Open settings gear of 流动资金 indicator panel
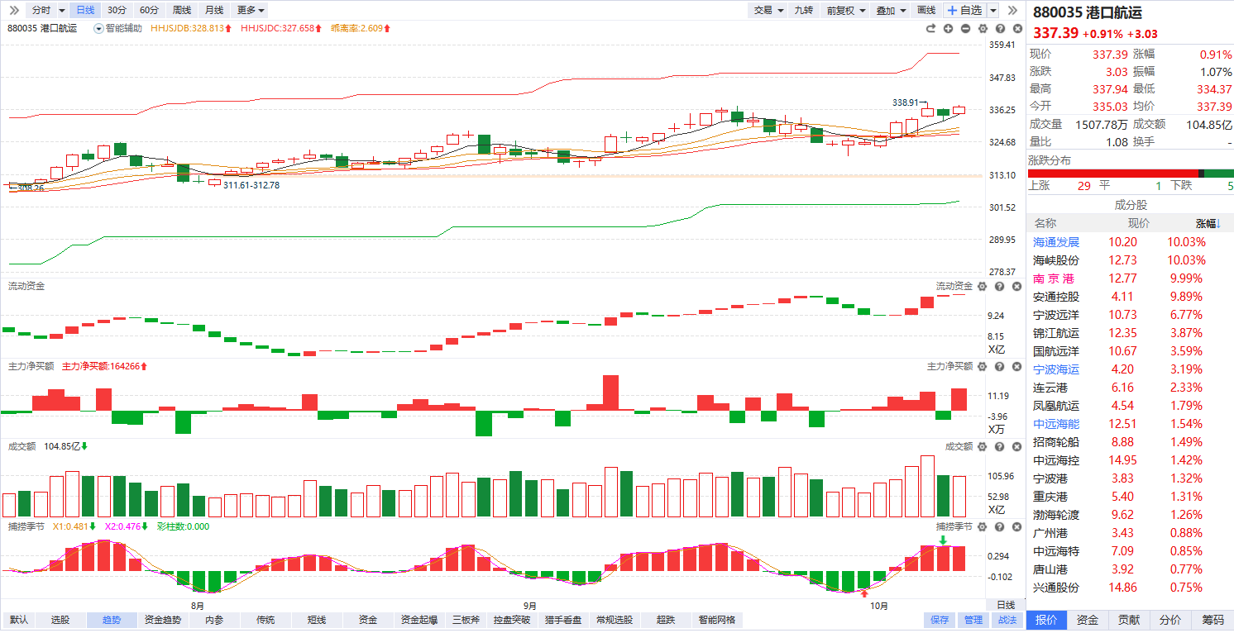 [x=983, y=286]
